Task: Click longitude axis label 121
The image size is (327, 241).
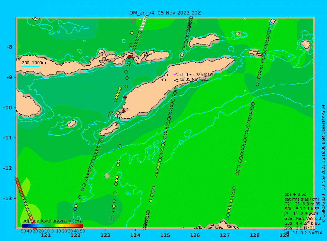Action: coord(46,235)
